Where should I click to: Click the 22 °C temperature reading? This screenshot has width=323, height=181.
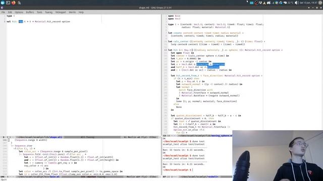(291, 3)
